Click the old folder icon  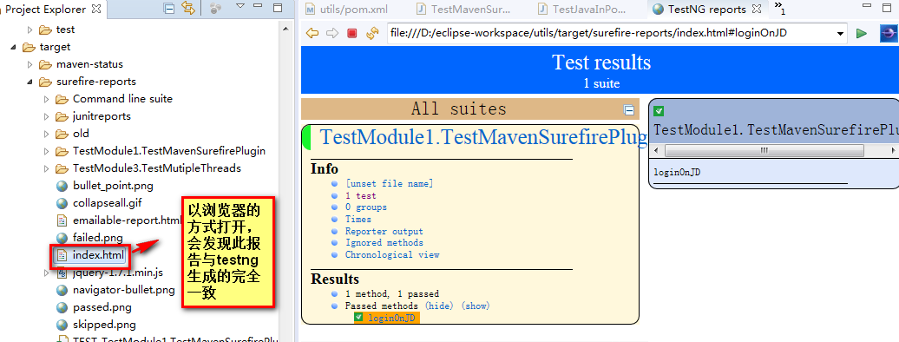(62, 134)
